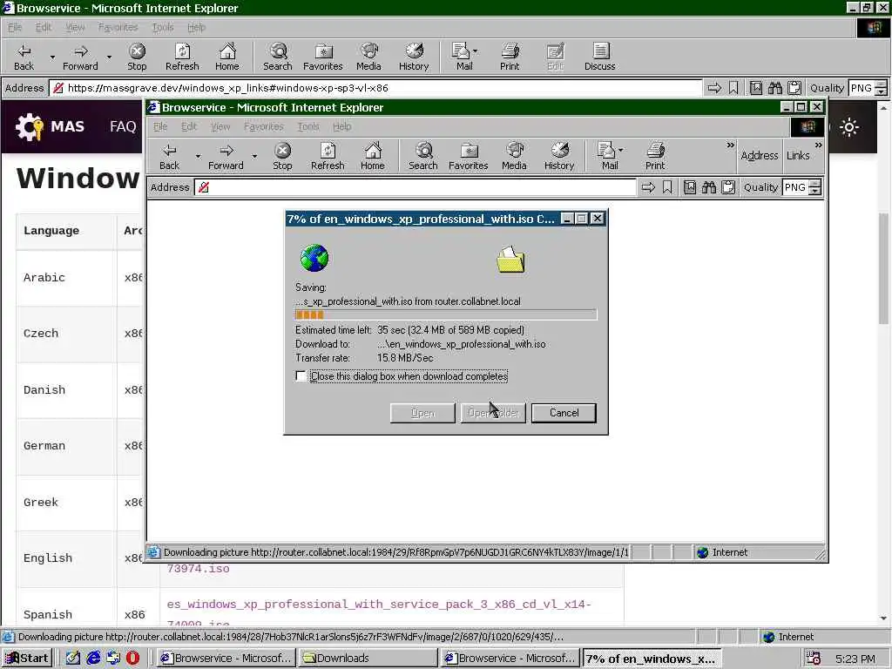The height and width of the screenshot is (669, 892).
Task: Open Quality PNG selector in rear window
Action: click(868, 88)
